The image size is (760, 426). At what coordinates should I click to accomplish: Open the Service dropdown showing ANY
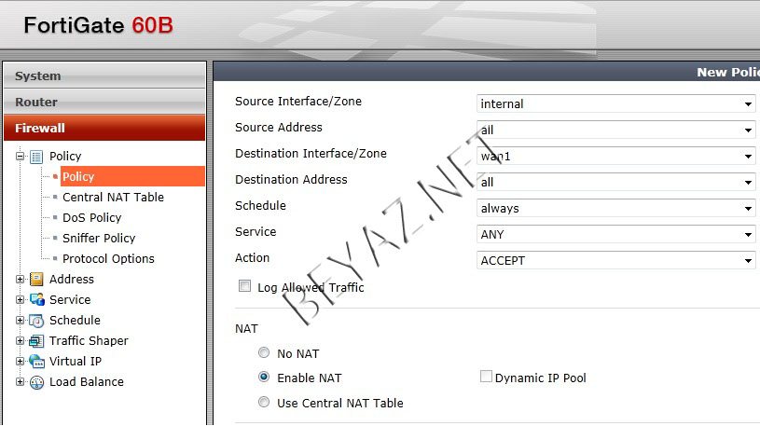616,235
